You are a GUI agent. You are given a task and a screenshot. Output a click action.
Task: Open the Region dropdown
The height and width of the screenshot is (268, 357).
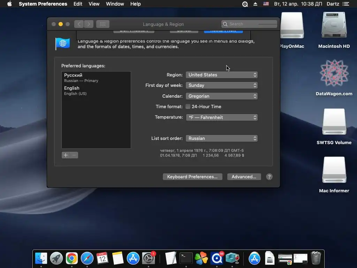pos(221,75)
